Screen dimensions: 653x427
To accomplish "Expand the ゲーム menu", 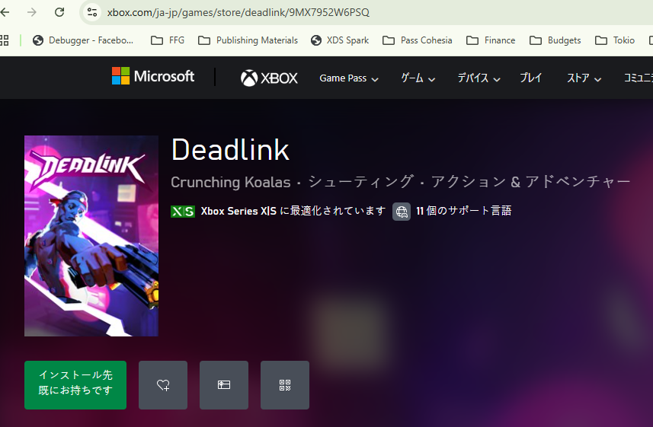I will [418, 78].
